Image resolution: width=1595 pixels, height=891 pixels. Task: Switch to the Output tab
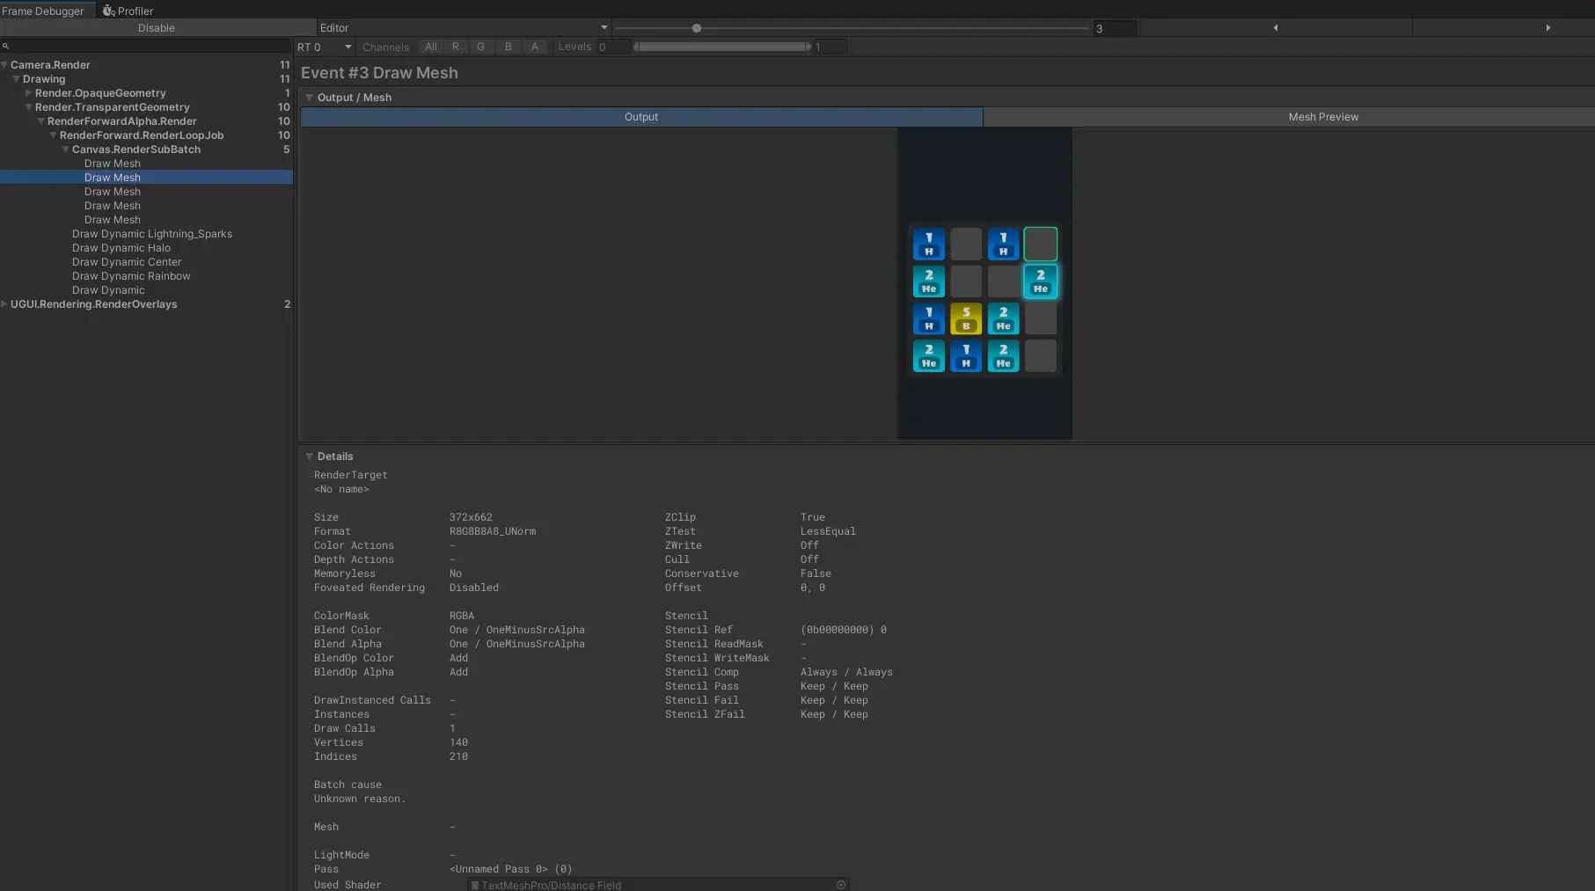tap(641, 117)
